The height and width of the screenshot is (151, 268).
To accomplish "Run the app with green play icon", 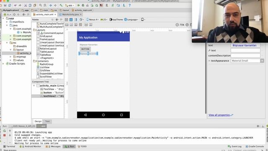I will click(78, 5).
